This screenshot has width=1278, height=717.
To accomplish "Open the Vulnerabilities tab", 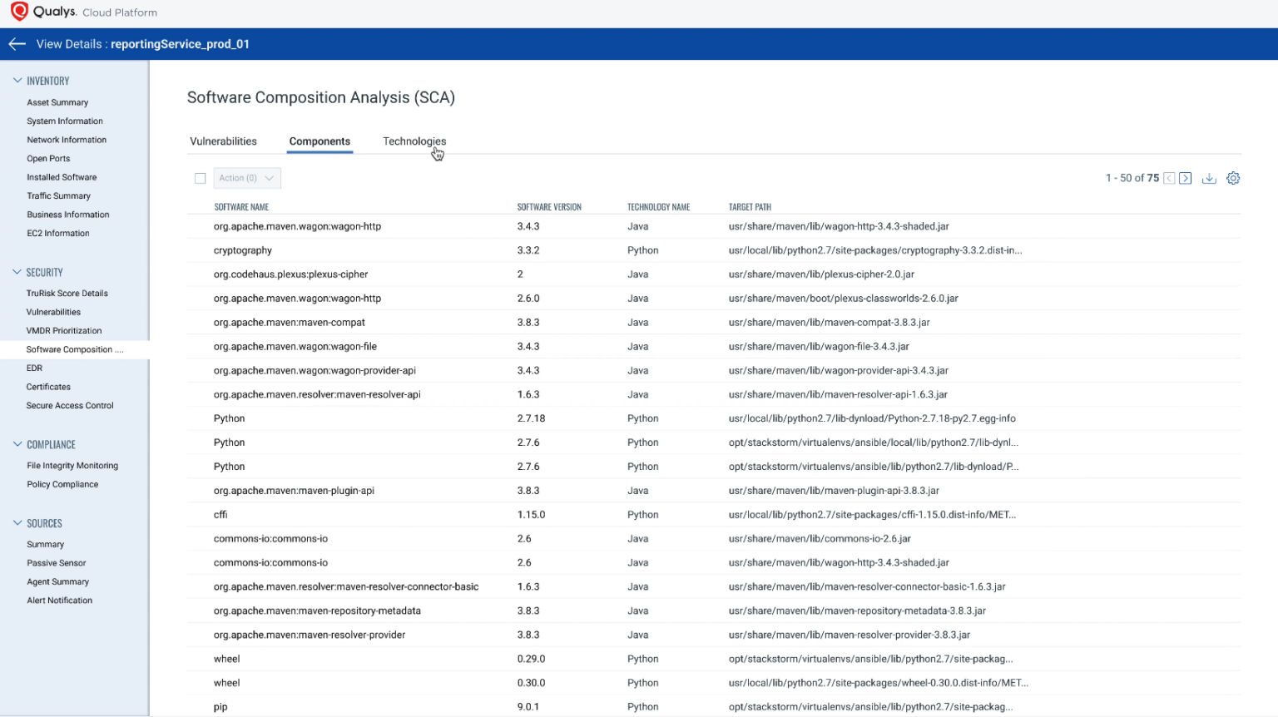I will pyautogui.click(x=223, y=141).
